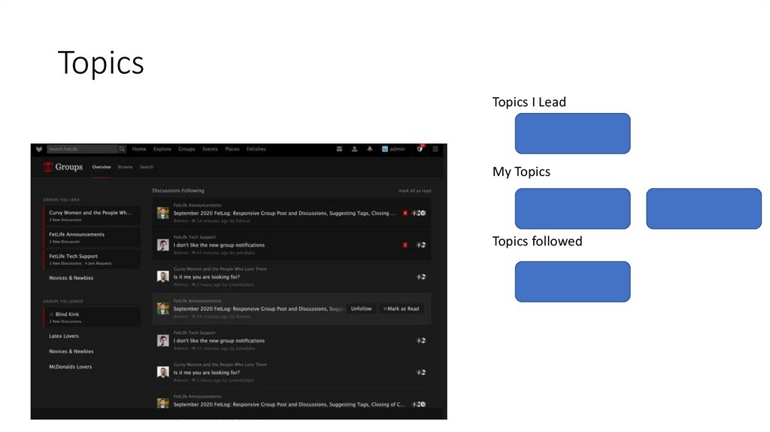Image resolution: width=770 pixels, height=432 pixels.
Task: Open Groups in the top navigation
Action: (186, 149)
